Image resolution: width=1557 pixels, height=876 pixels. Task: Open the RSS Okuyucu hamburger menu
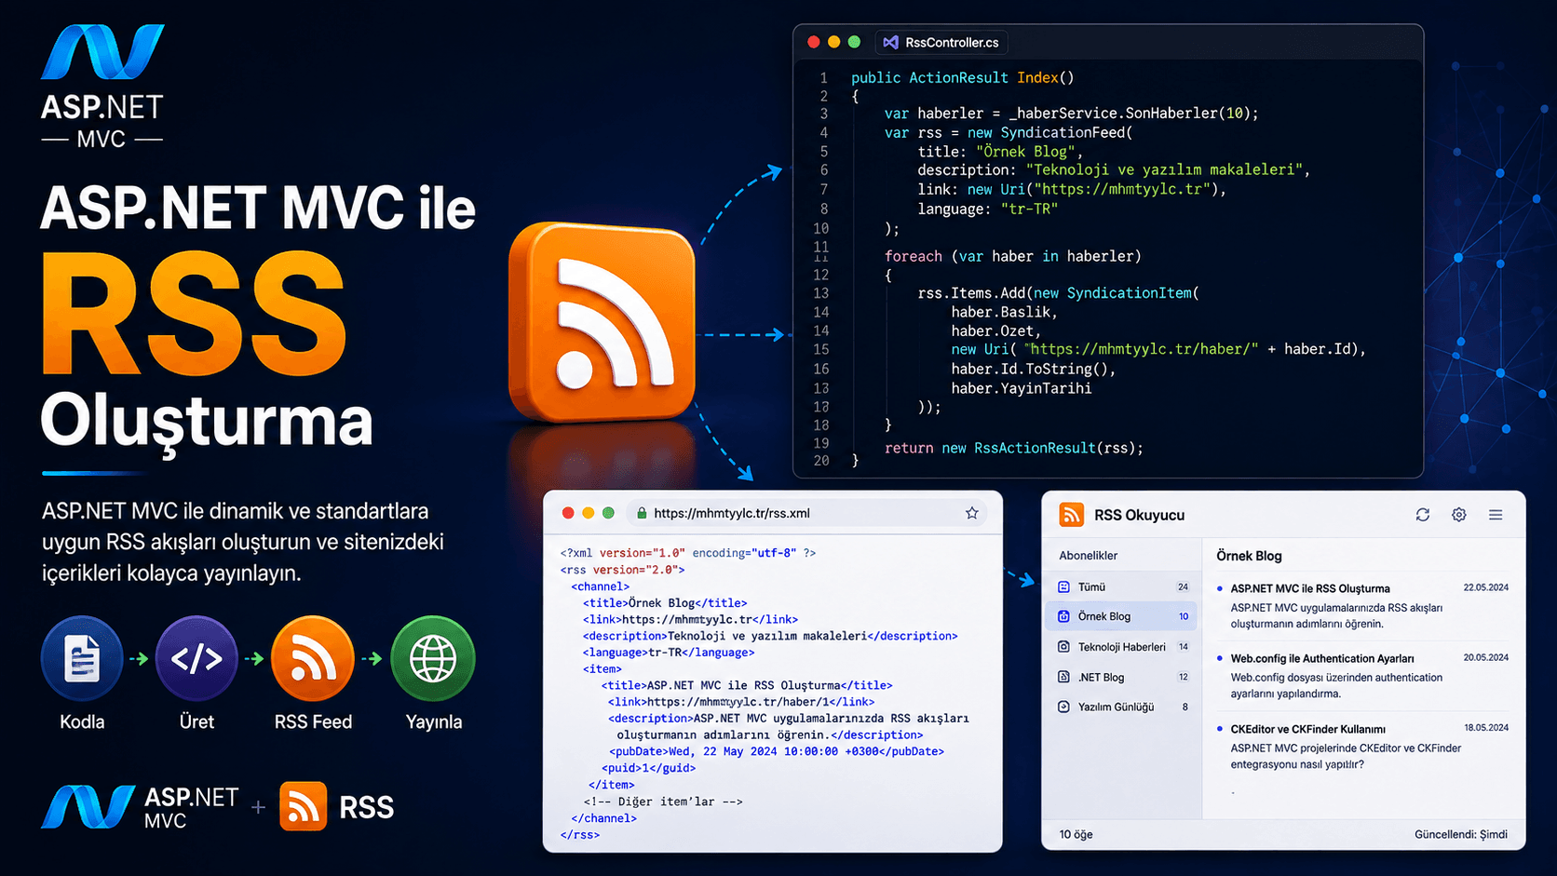pyautogui.click(x=1496, y=515)
